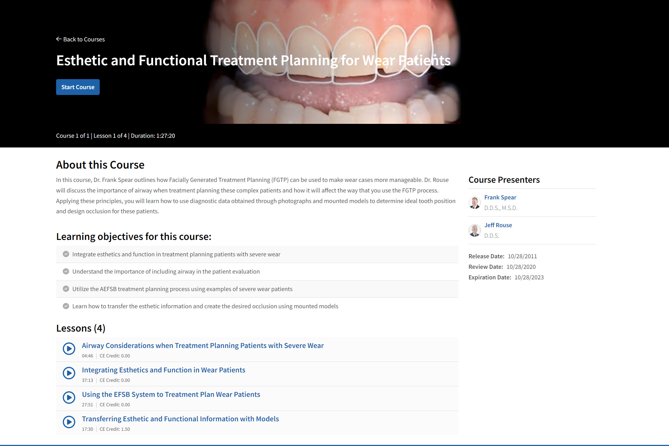This screenshot has height=446, width=669.
Task: Click the About this Course heading
Action: pos(100,165)
